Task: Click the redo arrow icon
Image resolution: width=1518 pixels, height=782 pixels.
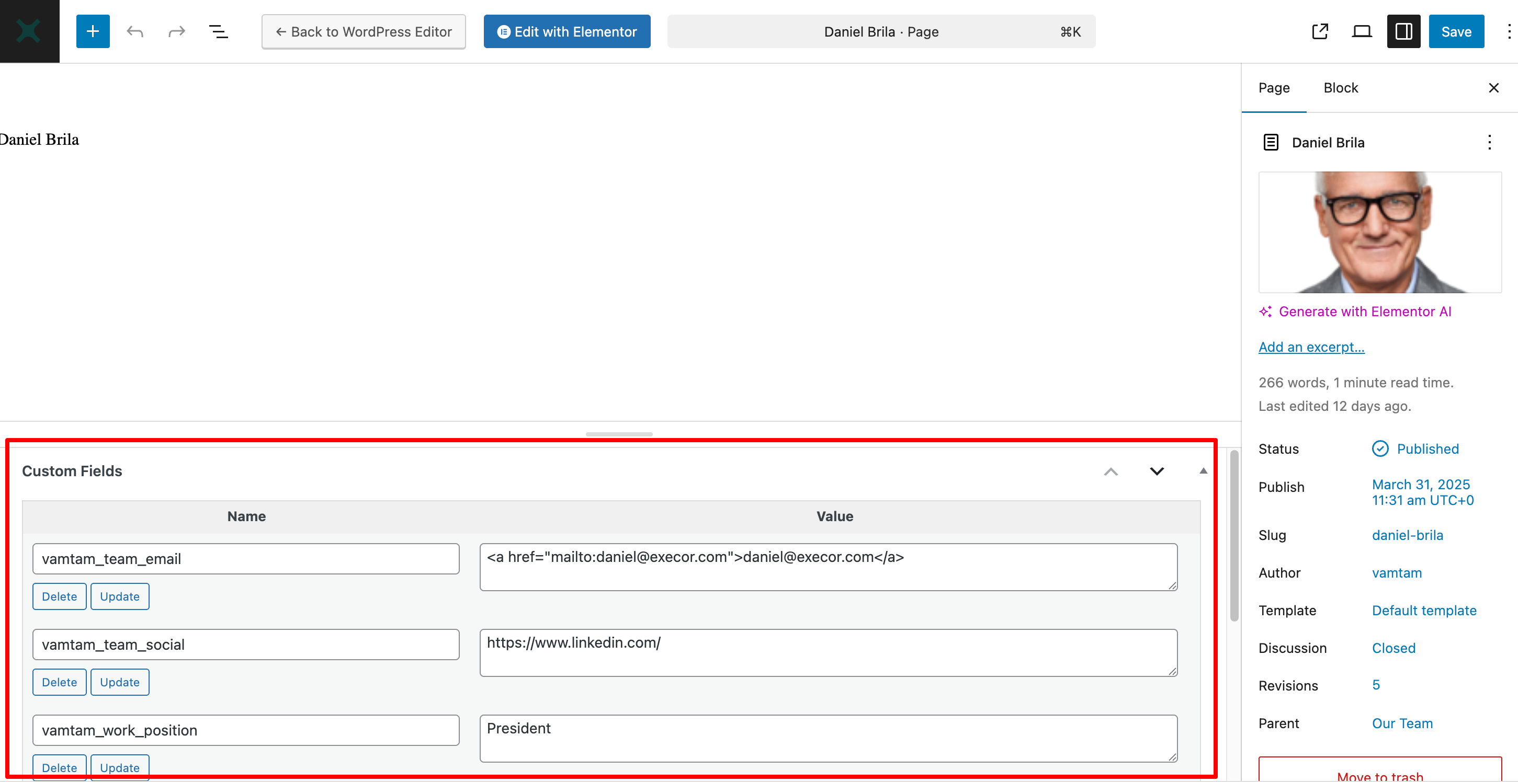Action: coord(176,31)
